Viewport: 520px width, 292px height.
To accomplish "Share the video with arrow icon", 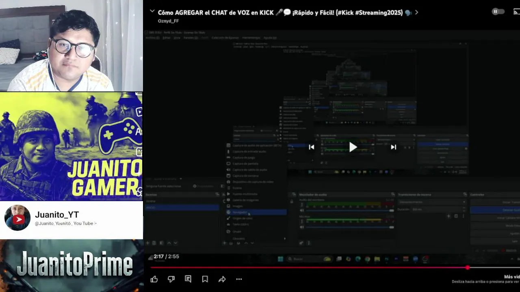I will (x=222, y=279).
